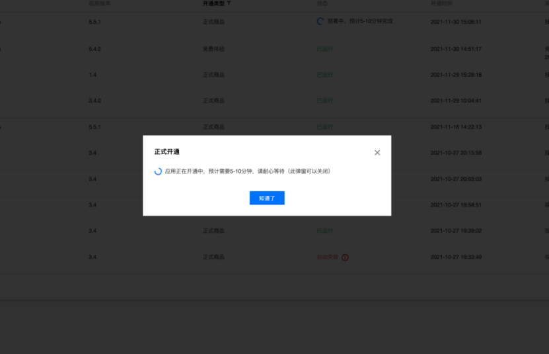Select timestamp 2021-10-27 19:58:51
549x354 pixels.
(456, 205)
